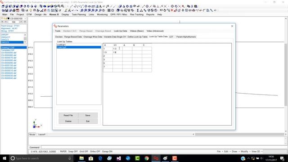Image resolution: width=288 pixels, height=162 pixels.
Task: Show hidden system tray icons
Action: coord(248,158)
